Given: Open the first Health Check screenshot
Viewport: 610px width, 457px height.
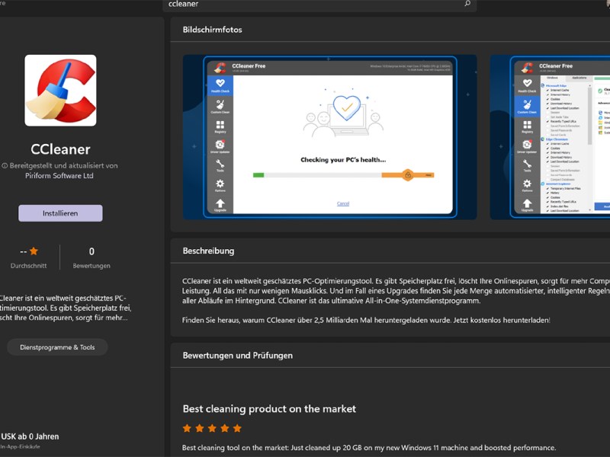Looking at the screenshot, I should [329, 137].
